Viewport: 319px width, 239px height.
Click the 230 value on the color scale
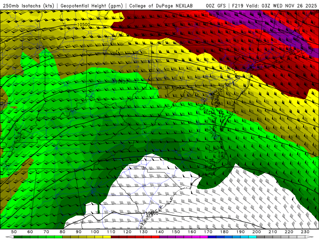(x=305, y=232)
